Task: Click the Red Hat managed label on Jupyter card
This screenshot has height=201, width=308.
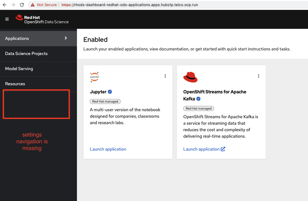Action: pyautogui.click(x=105, y=101)
